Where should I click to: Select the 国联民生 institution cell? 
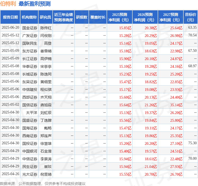pos(30,43)
